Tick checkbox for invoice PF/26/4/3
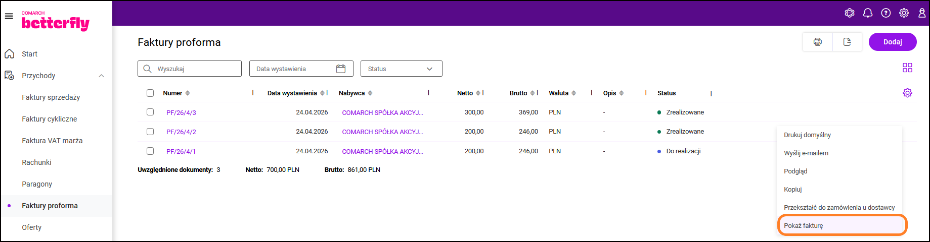930x242 pixels. click(150, 112)
